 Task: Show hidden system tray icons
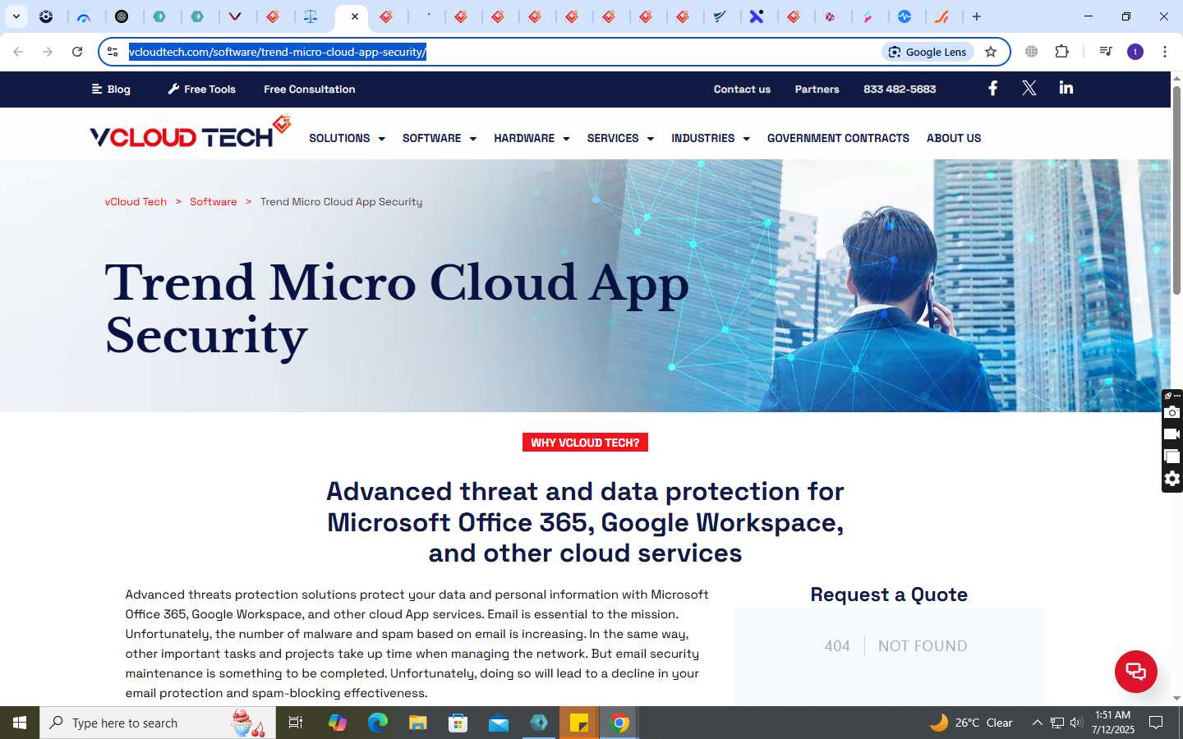1037,723
